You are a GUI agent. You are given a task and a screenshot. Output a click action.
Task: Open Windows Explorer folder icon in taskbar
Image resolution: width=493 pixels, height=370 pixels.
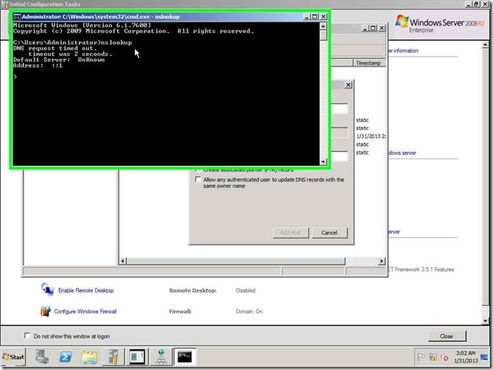[x=90, y=357]
